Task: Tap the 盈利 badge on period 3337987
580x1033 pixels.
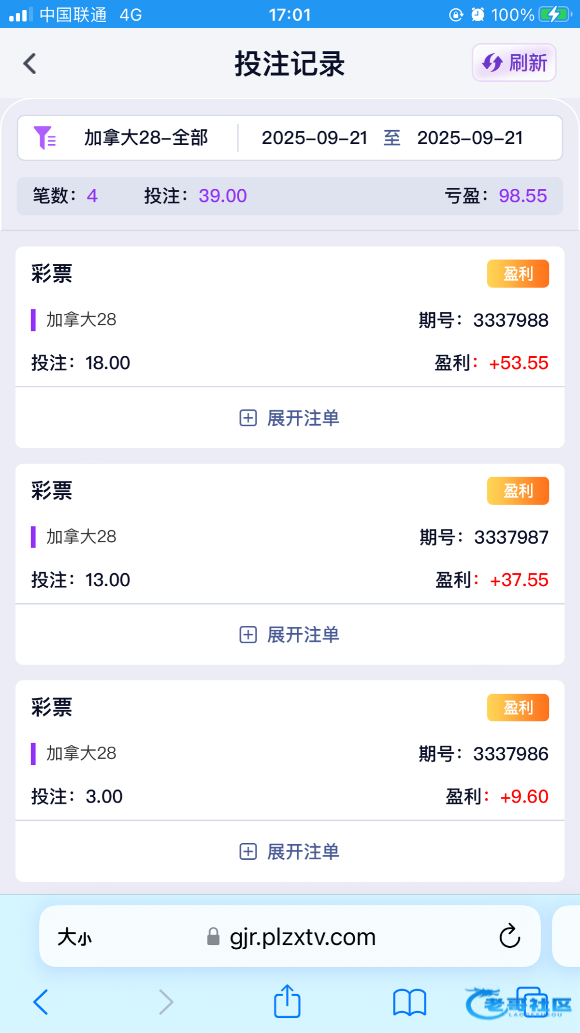Action: (518, 490)
